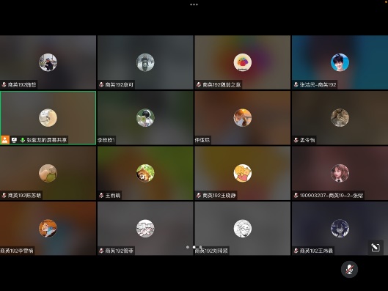
Task: Open 商英192管菲's avatar picture
Action: (x=145, y=229)
